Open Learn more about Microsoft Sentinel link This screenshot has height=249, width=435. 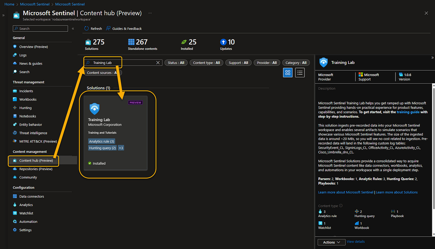pyautogui.click(x=346, y=192)
